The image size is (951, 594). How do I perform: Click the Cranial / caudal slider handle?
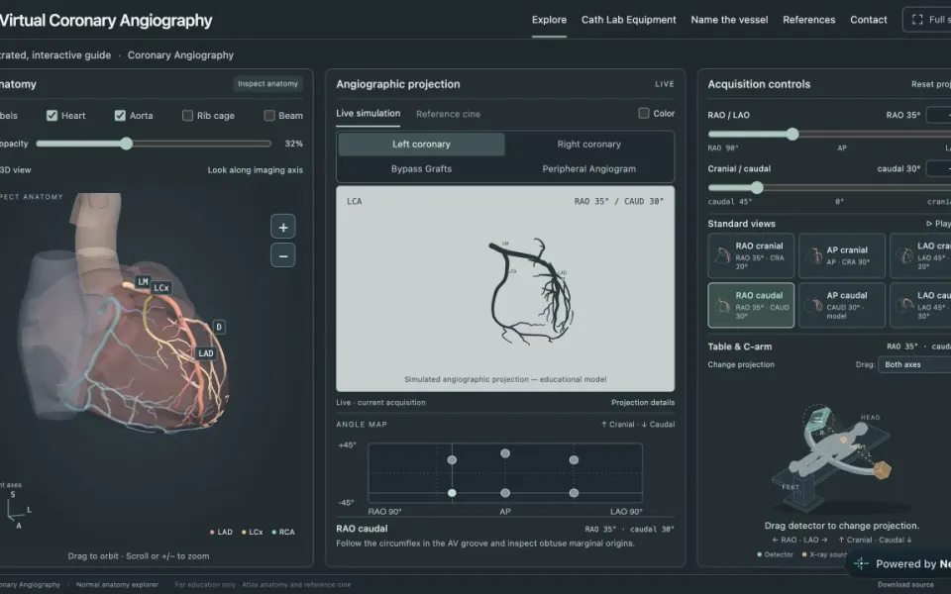[757, 188]
